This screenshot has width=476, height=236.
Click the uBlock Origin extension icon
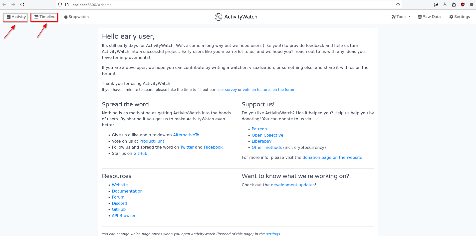coord(463,4)
